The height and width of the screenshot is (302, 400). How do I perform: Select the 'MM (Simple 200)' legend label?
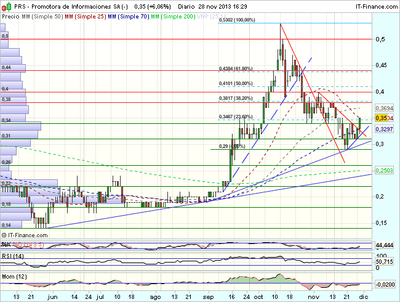coord(173,17)
